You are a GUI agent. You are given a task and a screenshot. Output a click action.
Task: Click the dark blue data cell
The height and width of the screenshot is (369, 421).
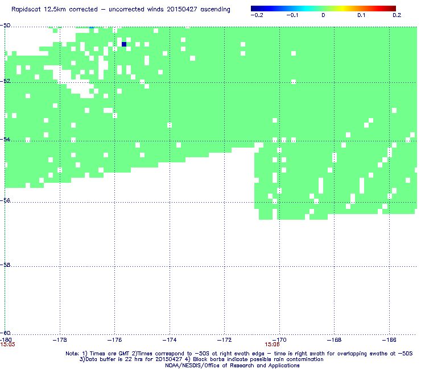tap(124, 44)
